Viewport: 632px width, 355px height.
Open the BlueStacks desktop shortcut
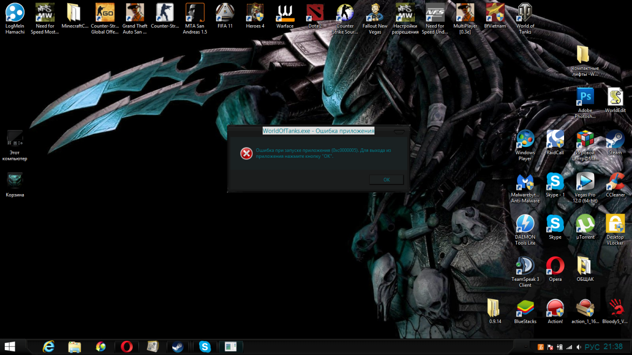pyautogui.click(x=525, y=308)
